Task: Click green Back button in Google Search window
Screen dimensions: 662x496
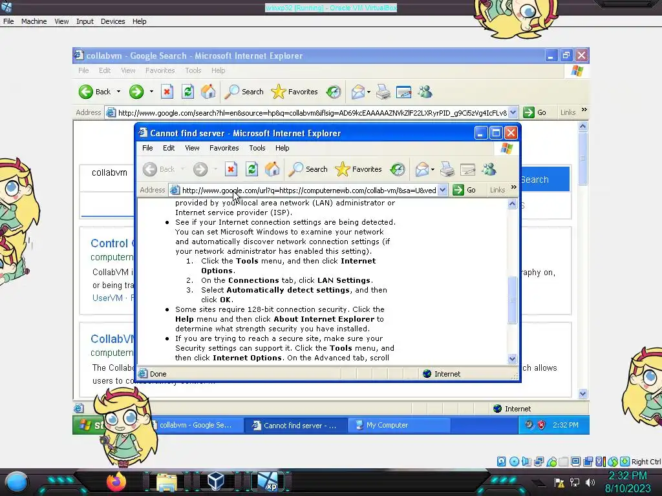Action: pos(95,92)
